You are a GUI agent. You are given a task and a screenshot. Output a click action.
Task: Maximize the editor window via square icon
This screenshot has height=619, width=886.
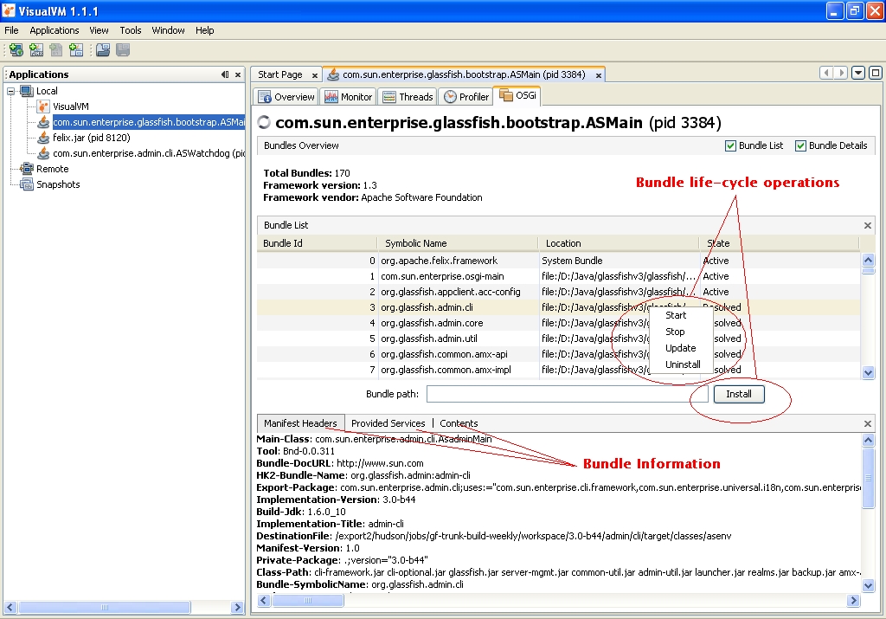click(876, 73)
